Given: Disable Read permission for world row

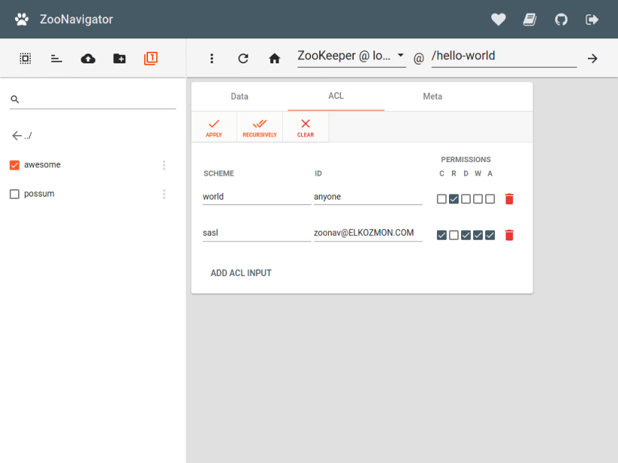Looking at the screenshot, I should pyautogui.click(x=454, y=199).
